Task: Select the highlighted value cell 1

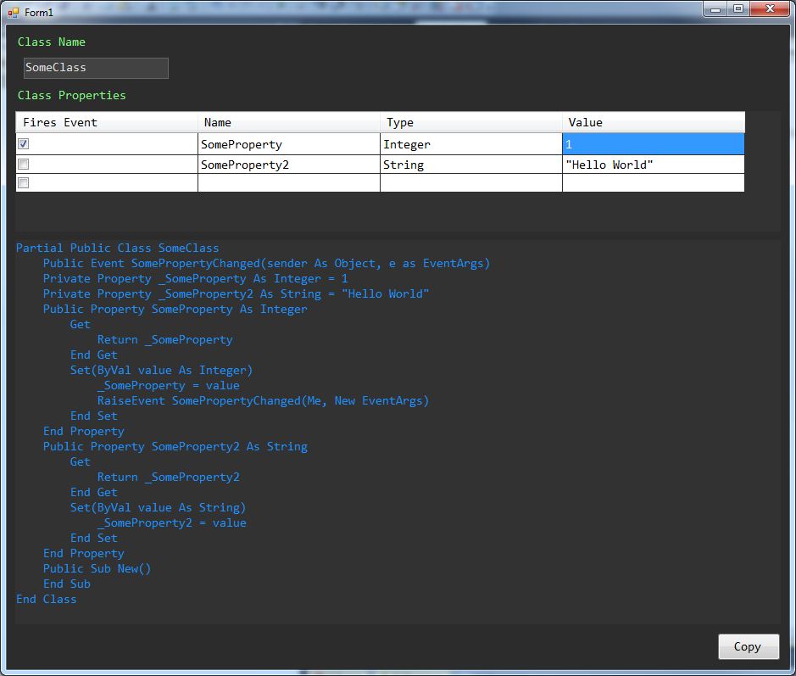Action: (x=654, y=144)
